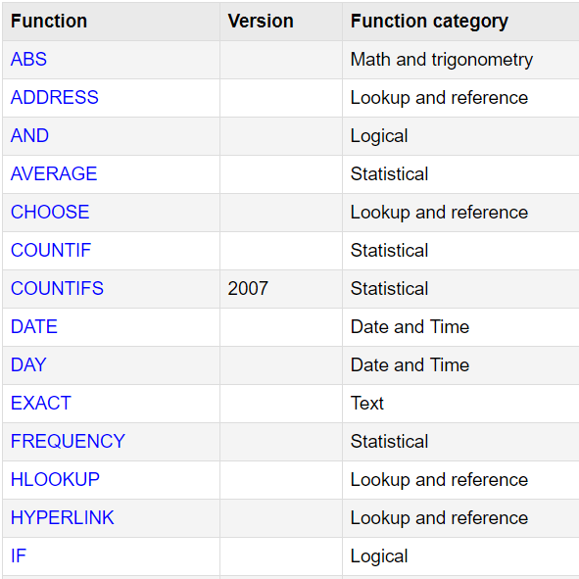This screenshot has height=579, width=579.
Task: Open the HLOOKUP function link
Action: (55, 480)
